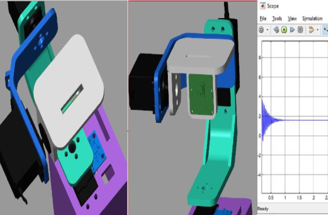Screen dimensions: 328x215
Task: Open the Simulation menu
Action: (312, 18)
